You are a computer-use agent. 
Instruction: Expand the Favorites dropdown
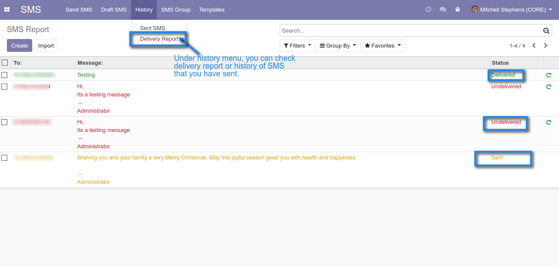(x=382, y=45)
